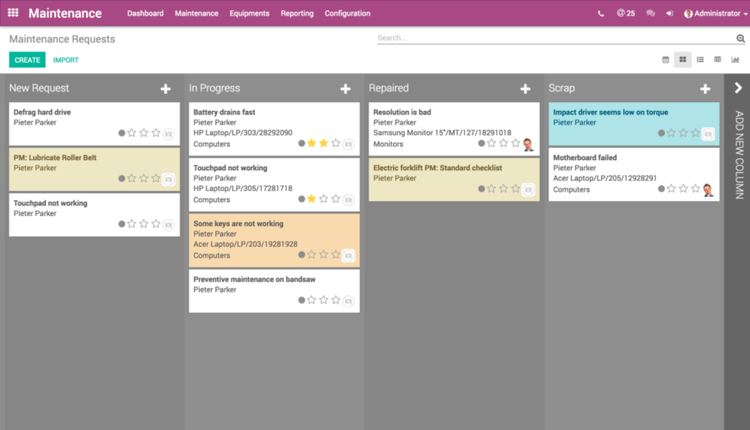Viewport: 750px width, 430px height.
Task: Switch to graph view
Action: 735,60
